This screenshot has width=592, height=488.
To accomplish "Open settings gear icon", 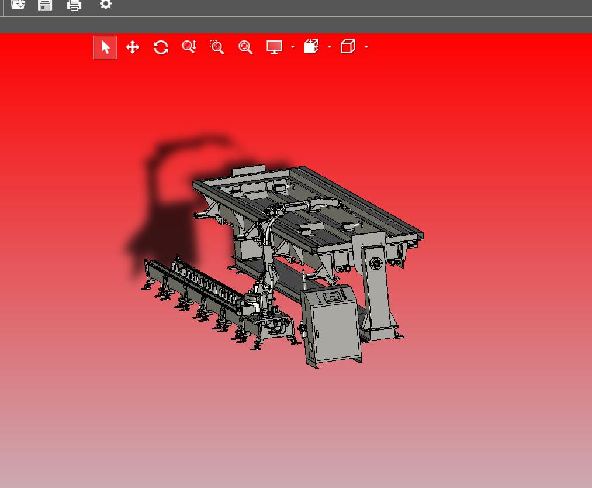I will point(105,4).
